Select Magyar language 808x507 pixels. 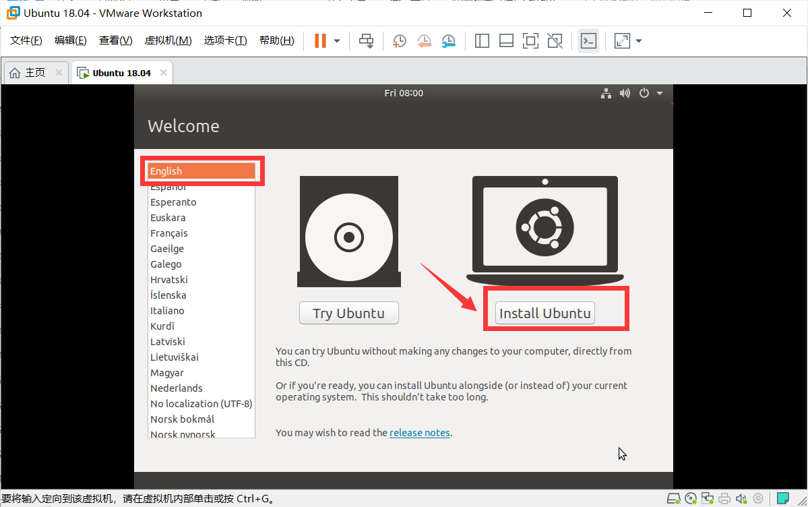click(201, 372)
